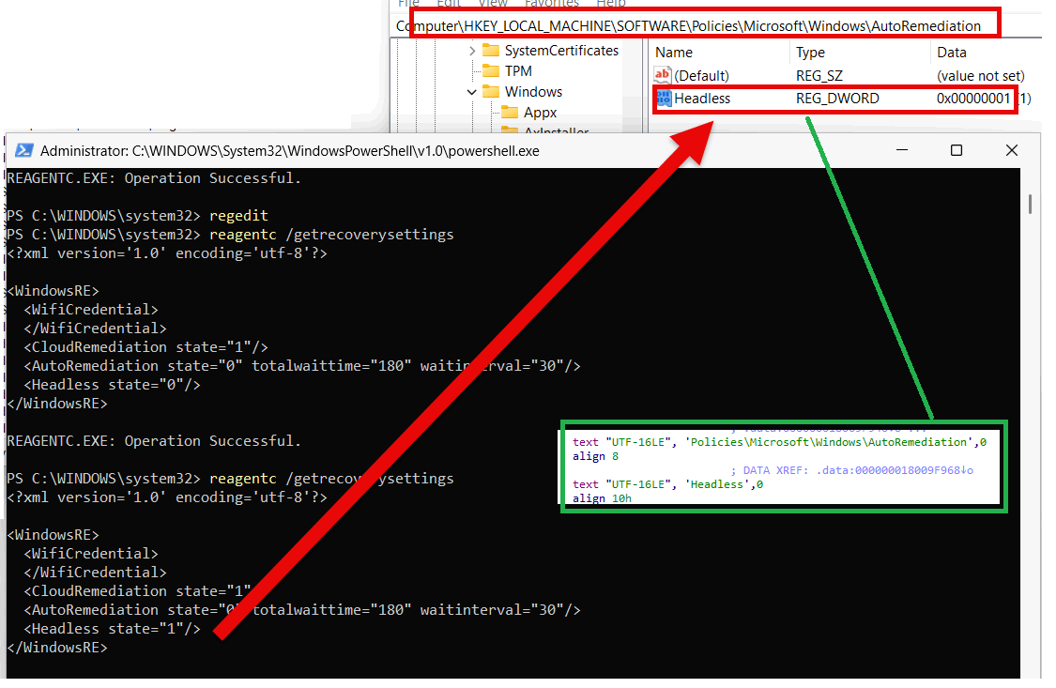The image size is (1056, 688).
Task: Click the PowerShell vertical scrollbar thumb
Action: pos(1031,204)
